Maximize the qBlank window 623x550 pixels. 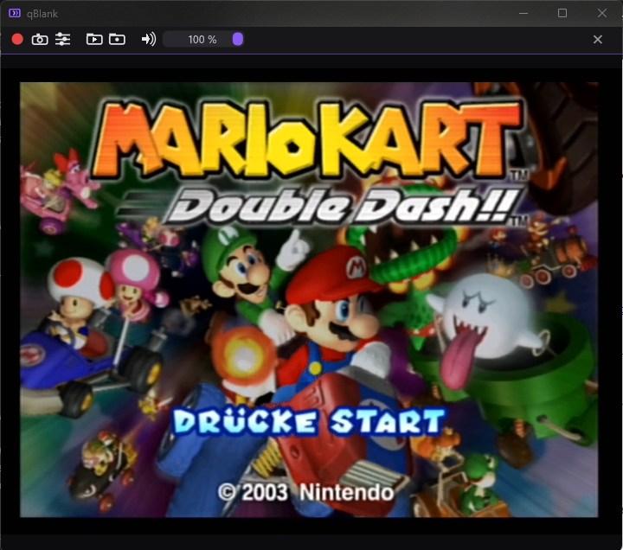point(562,13)
